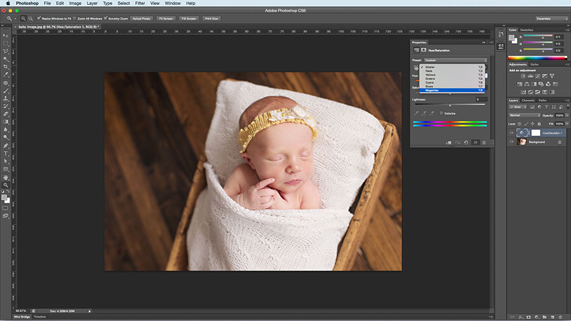Add a Levels adjustment
Image resolution: width=571 pixels, height=321 pixels.
click(x=530, y=76)
